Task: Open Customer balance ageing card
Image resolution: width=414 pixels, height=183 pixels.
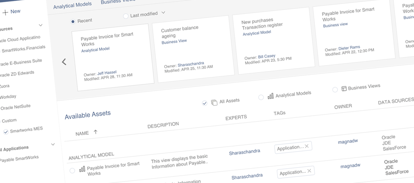Action: pos(193,49)
